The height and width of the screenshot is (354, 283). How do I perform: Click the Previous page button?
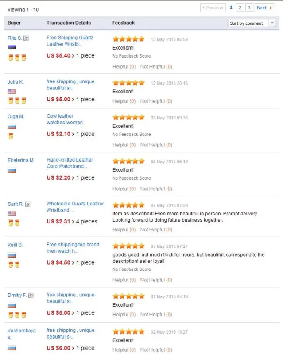(213, 8)
